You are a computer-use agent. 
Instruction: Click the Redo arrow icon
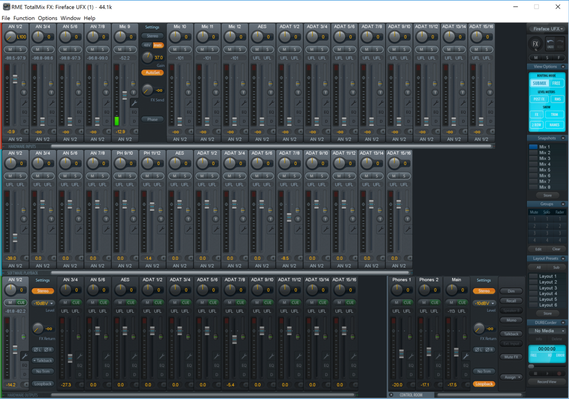(x=560, y=44)
